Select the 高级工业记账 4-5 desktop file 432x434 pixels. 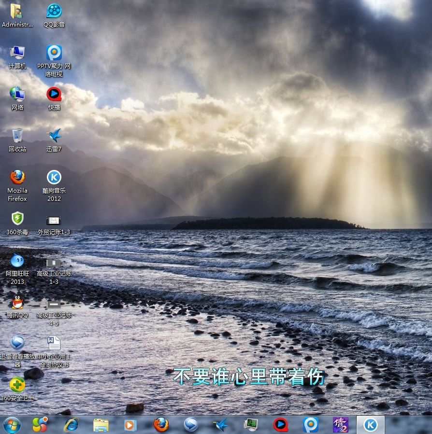pyautogui.click(x=54, y=313)
